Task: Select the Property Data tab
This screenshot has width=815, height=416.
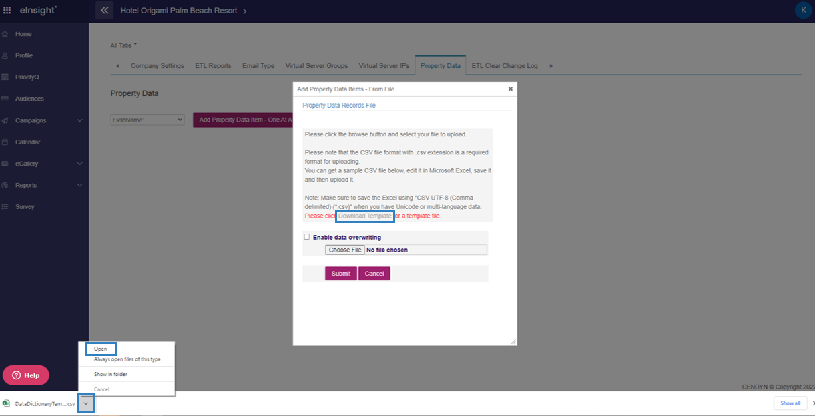Action: point(441,66)
